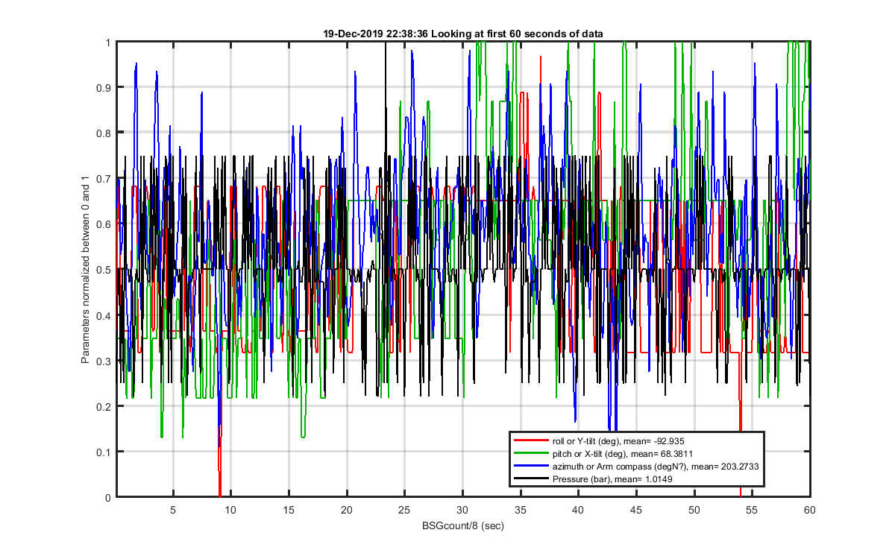Click x-axis tick label 10
Image resolution: width=895 pixels, height=559 pixels.
pos(231,510)
